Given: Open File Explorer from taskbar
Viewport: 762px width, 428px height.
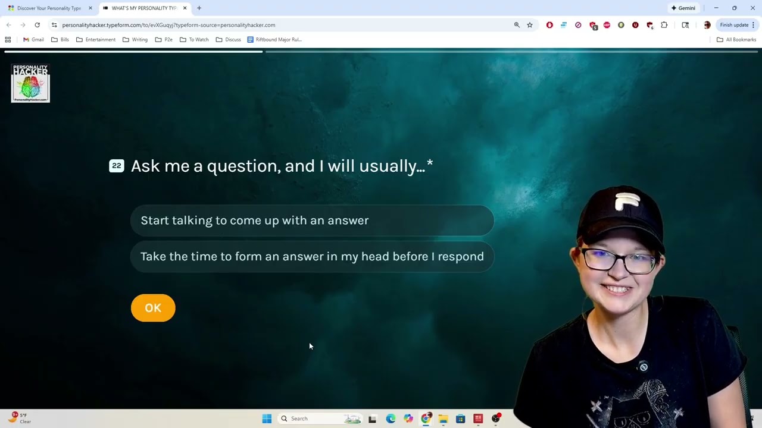Looking at the screenshot, I should click(443, 418).
